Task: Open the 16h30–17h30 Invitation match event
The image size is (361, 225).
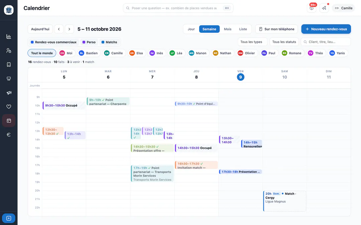Action: [x=196, y=165]
